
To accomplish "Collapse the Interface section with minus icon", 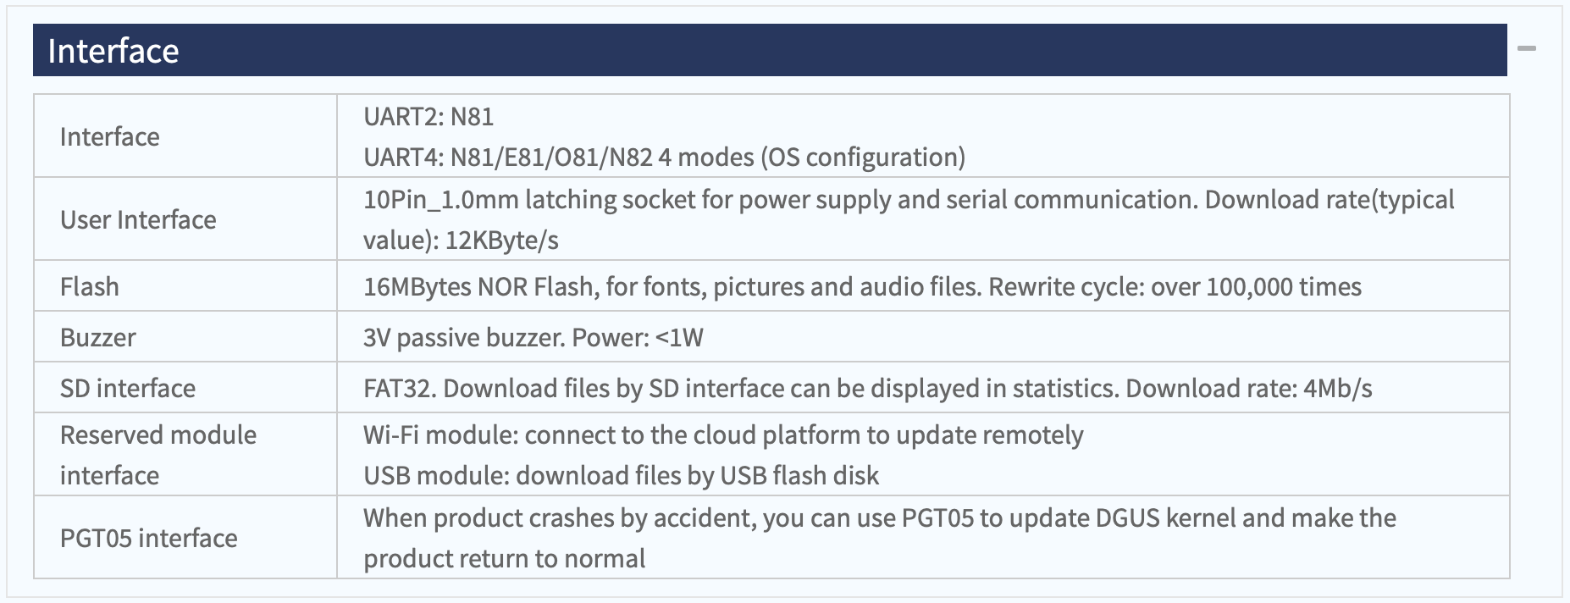I will coord(1526,49).
